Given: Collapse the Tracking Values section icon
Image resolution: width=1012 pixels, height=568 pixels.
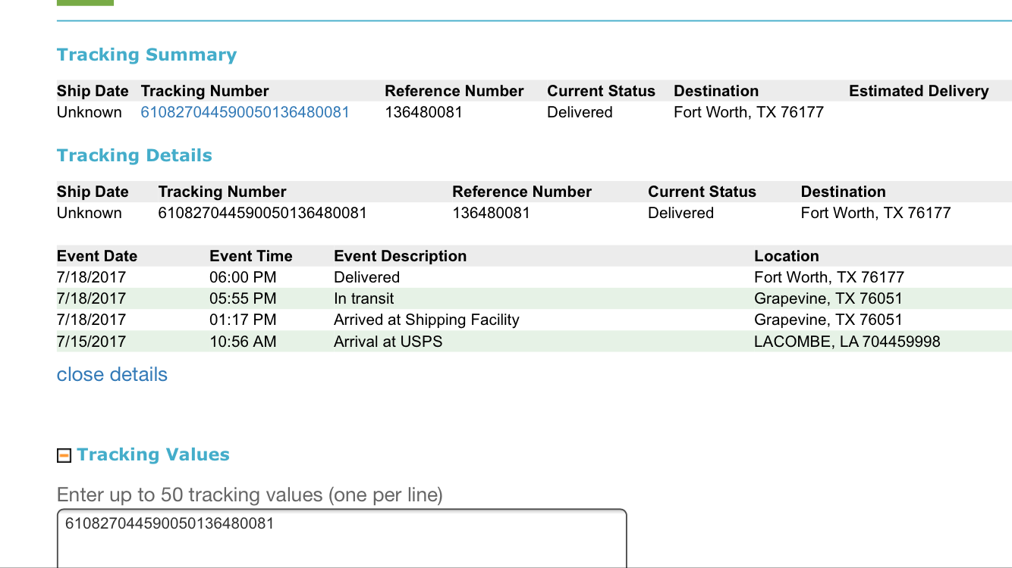Looking at the screenshot, I should pyautogui.click(x=64, y=455).
